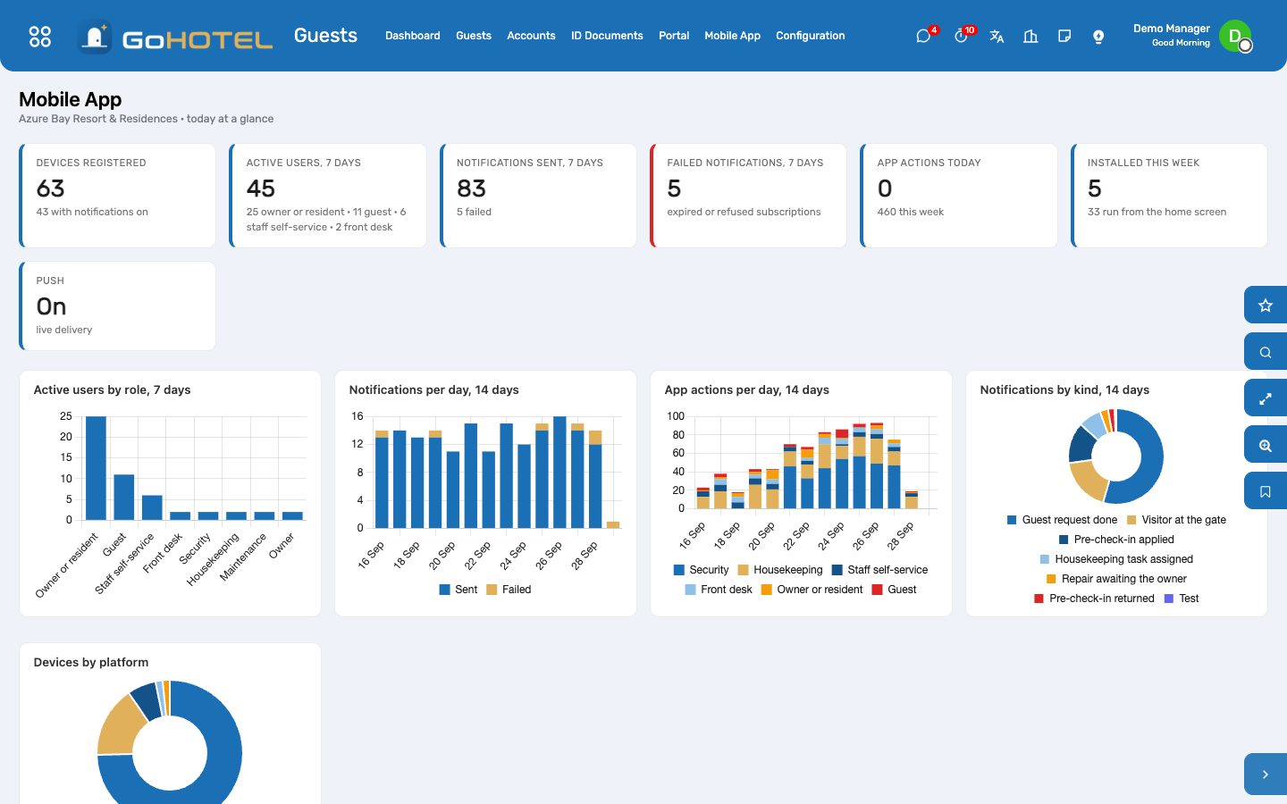Toggle Staff self-service legend entry
Viewport: 1287px width, 804px height.
pyautogui.click(x=879, y=570)
